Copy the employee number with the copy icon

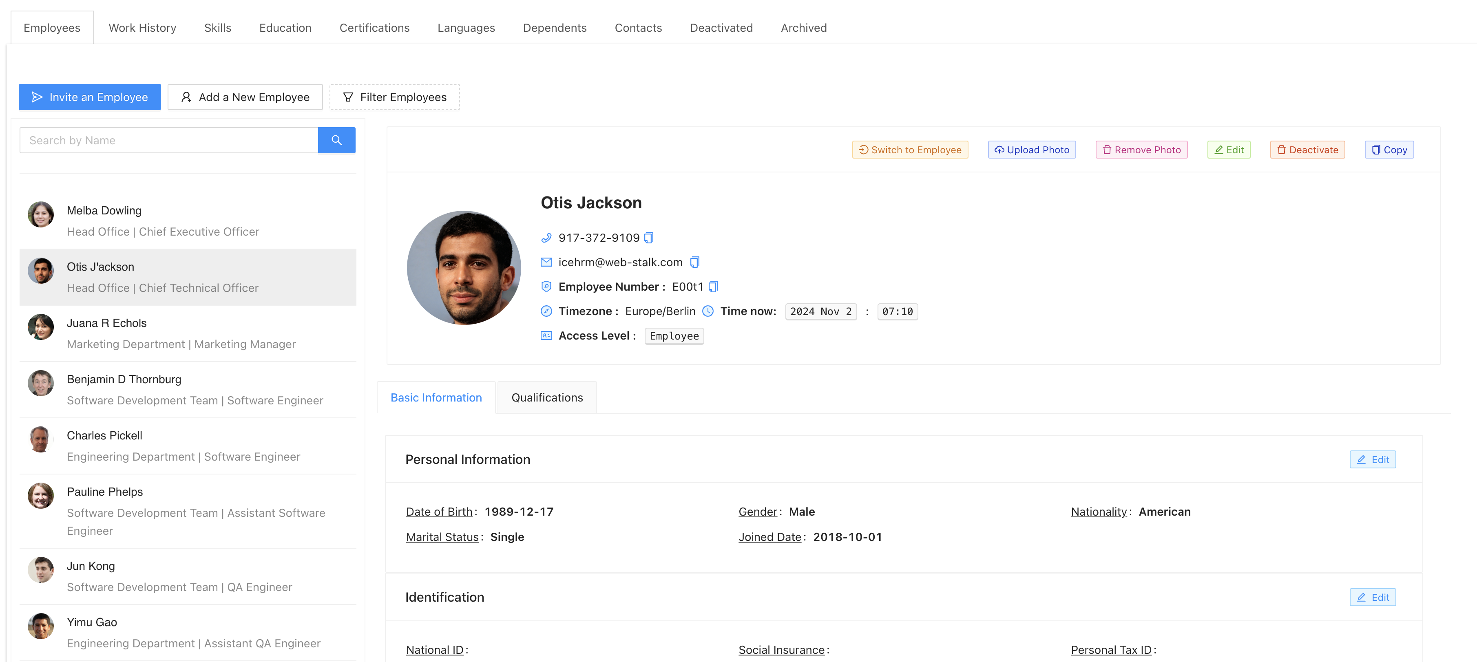713,287
